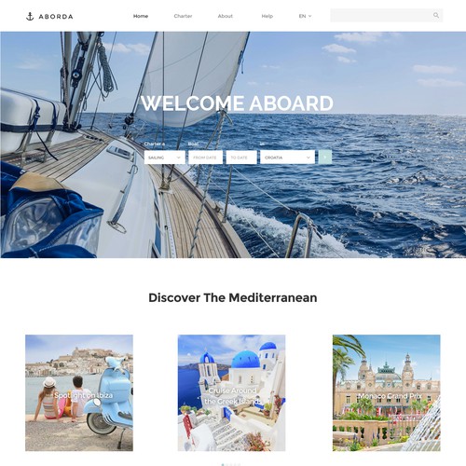Image resolution: width=466 pixels, height=466 pixels.
Task: Click the Aborda brand name
Action: point(56,17)
